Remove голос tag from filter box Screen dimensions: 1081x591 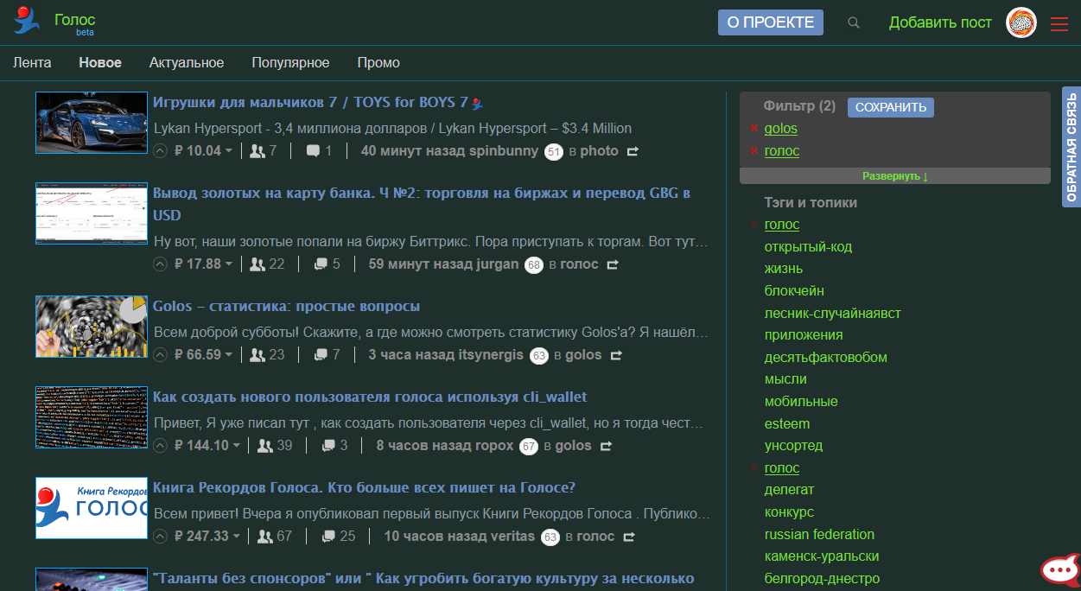[754, 151]
